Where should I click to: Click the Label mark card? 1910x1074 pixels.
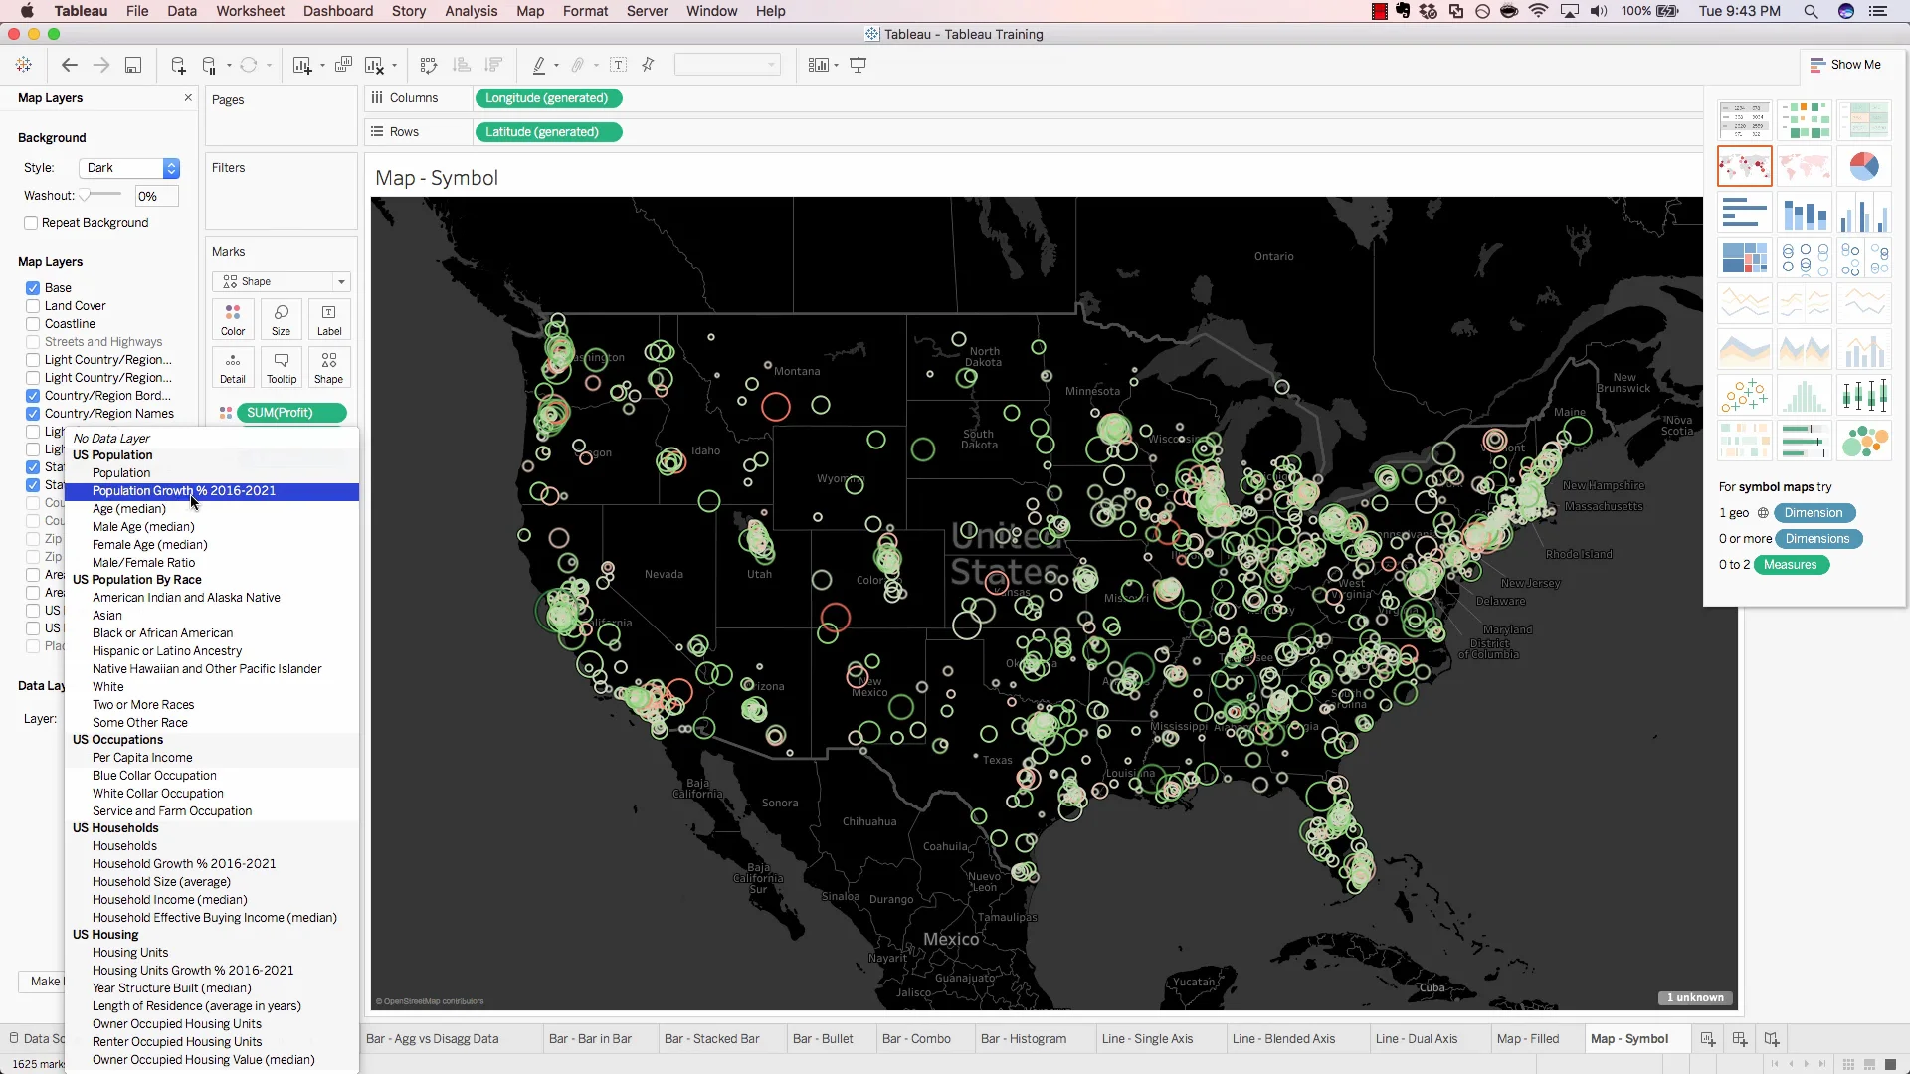click(329, 319)
